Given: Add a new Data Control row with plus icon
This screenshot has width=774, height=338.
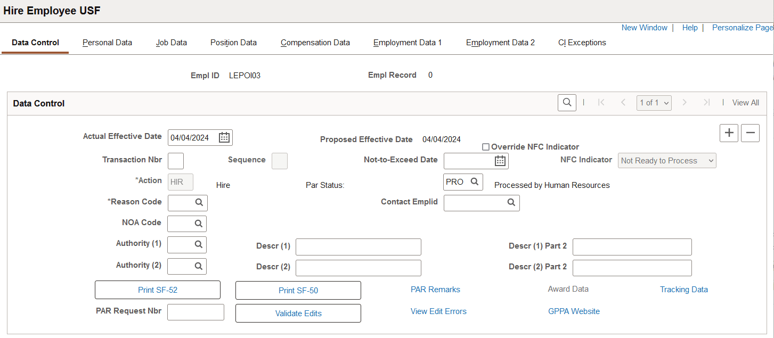Looking at the screenshot, I should [x=729, y=133].
